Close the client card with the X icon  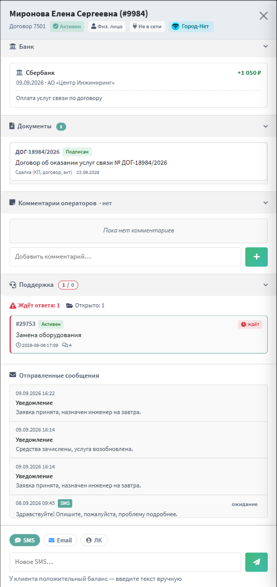(x=264, y=15)
